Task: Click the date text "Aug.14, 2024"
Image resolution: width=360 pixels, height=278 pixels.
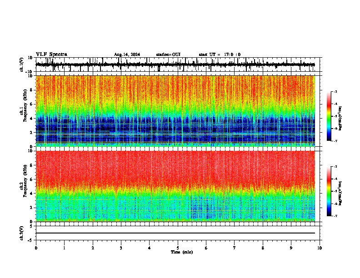Action: click(x=127, y=55)
